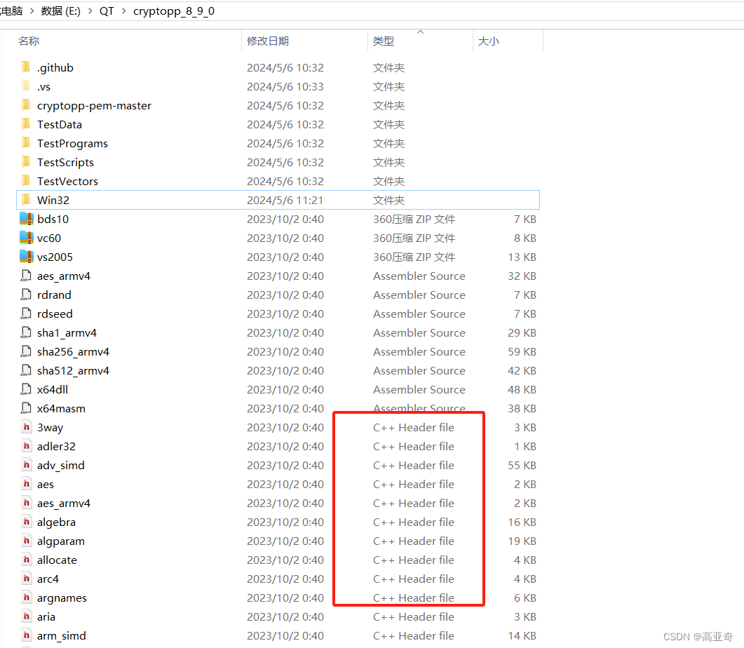This screenshot has width=744, height=648.
Task: Select the header file named aes
Action: click(x=45, y=485)
